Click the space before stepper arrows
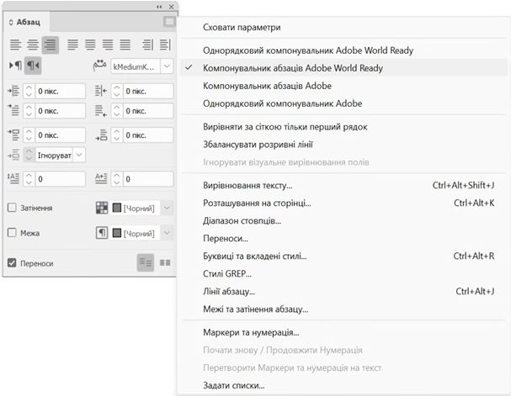This screenshot has width=511, height=396. coord(29,135)
